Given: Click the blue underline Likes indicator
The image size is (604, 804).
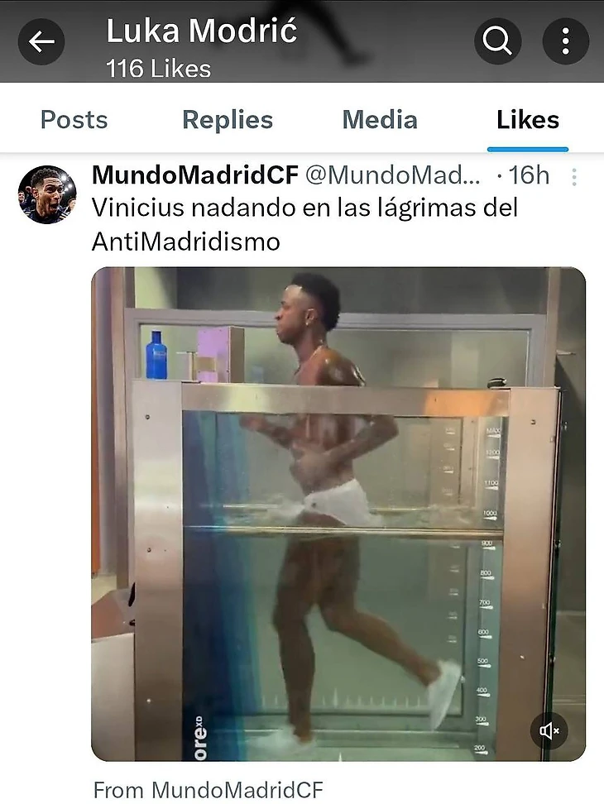Looking at the screenshot, I should [x=528, y=149].
